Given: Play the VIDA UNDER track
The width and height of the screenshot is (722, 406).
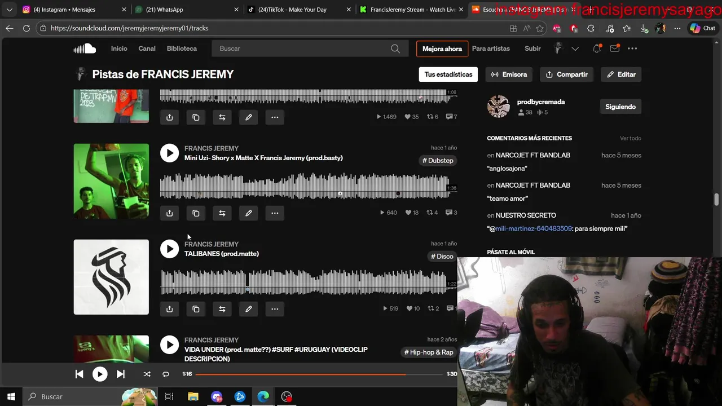Looking at the screenshot, I should (x=169, y=345).
